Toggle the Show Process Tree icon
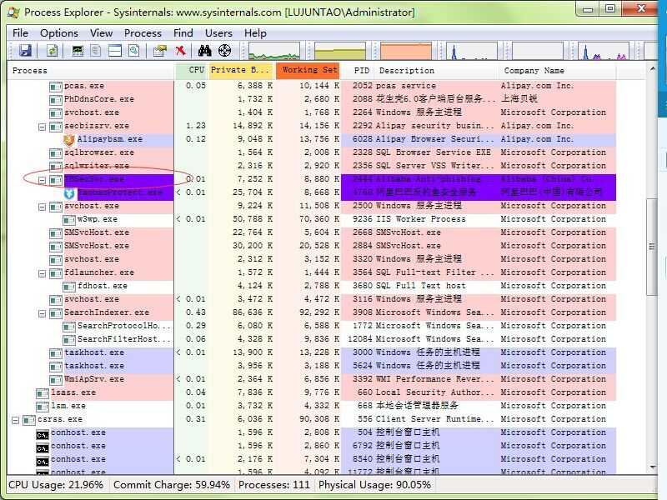This screenshot has height=500, width=667. click(96, 51)
